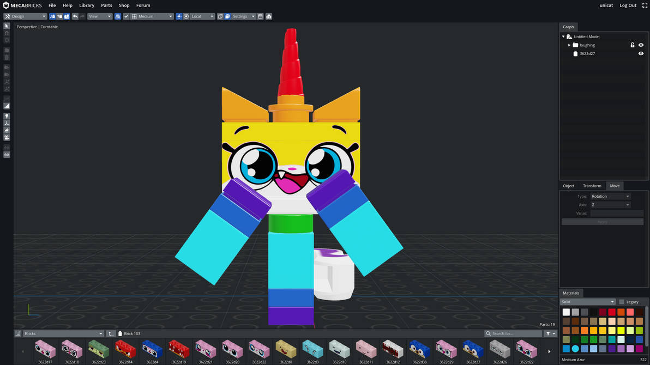
Task: Click the staircase snap icon in left sidebar
Action: click(x=7, y=106)
